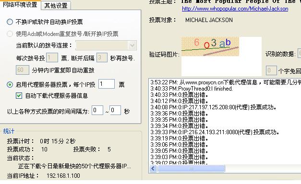Toggle 自动下载代理服务器信息 checkbox
301x184 pixels.
coord(19,95)
